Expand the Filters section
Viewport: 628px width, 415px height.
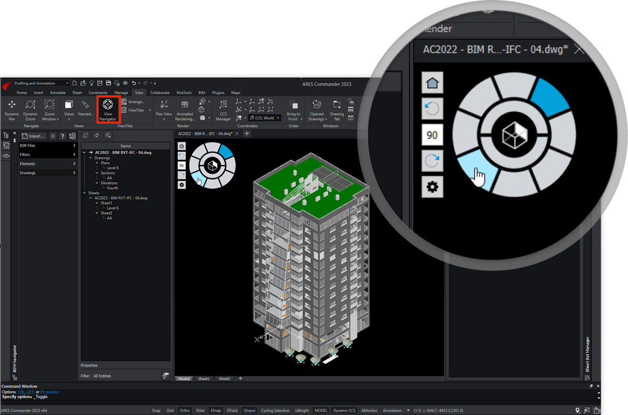coord(48,154)
